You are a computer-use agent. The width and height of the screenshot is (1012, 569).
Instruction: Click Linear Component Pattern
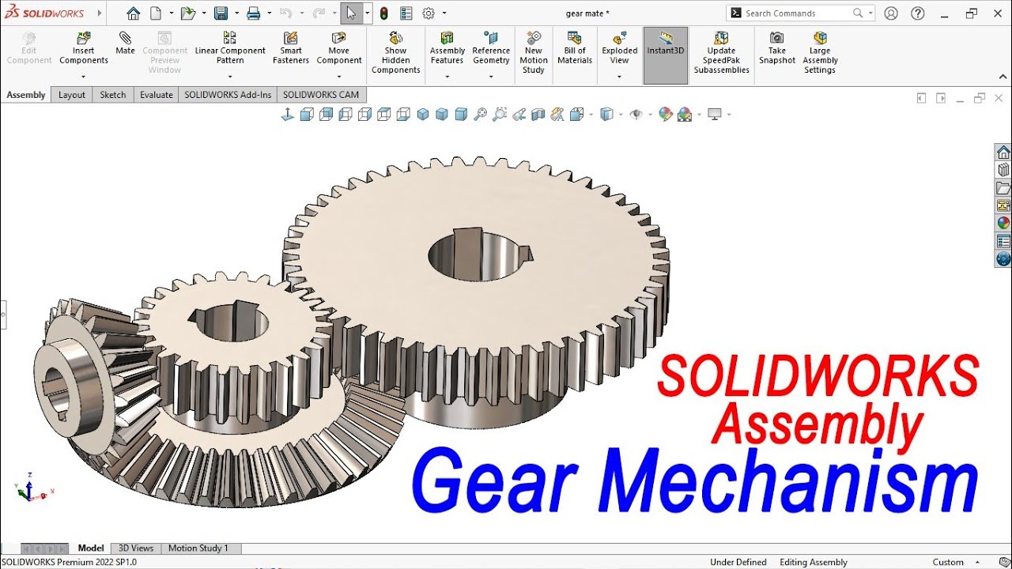point(230,49)
